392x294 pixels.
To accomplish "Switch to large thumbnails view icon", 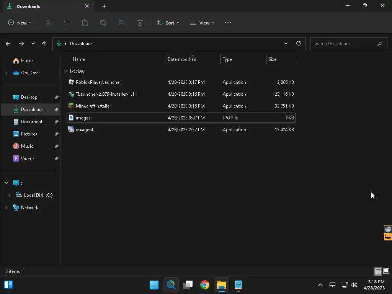I will (386, 271).
